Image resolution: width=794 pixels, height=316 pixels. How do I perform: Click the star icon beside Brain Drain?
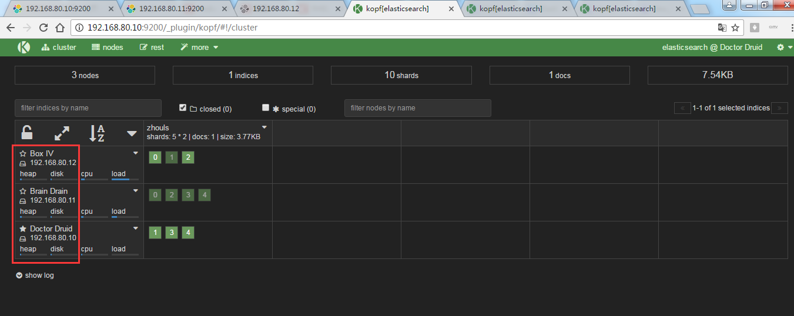point(23,191)
